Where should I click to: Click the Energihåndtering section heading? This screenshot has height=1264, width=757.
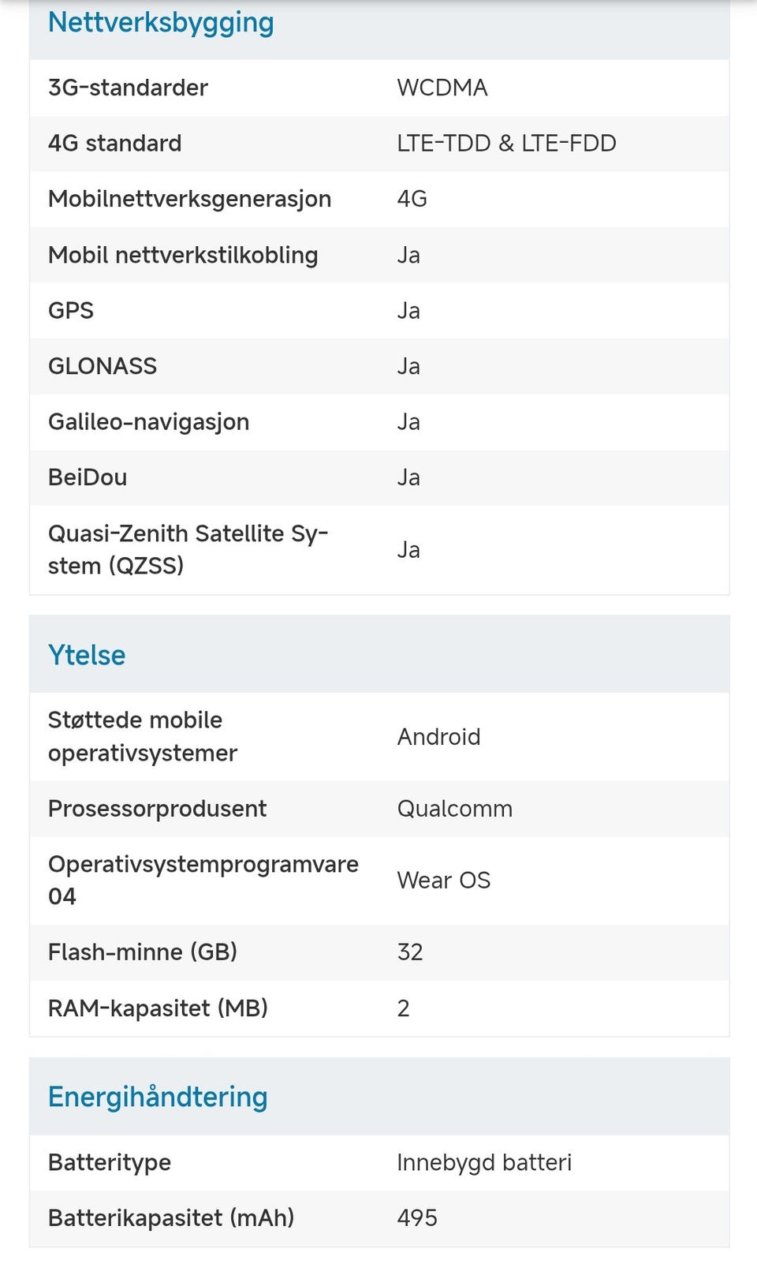(158, 1097)
